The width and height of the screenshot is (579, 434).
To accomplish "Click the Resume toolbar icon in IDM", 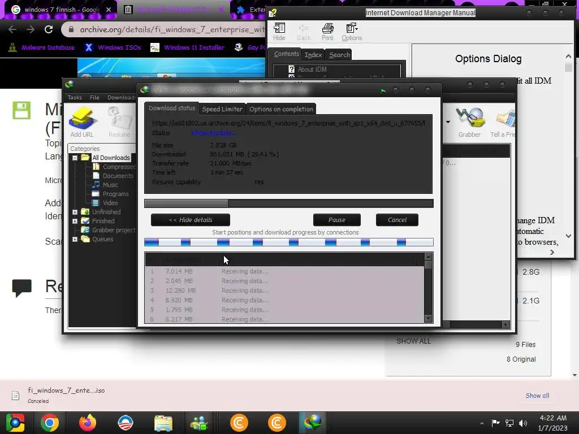I will 119,122.
